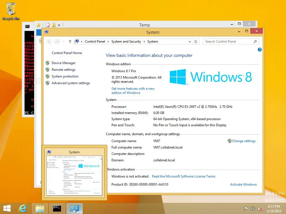Click System window title bar icon
The width and height of the screenshot is (286, 214).
click(46, 32)
